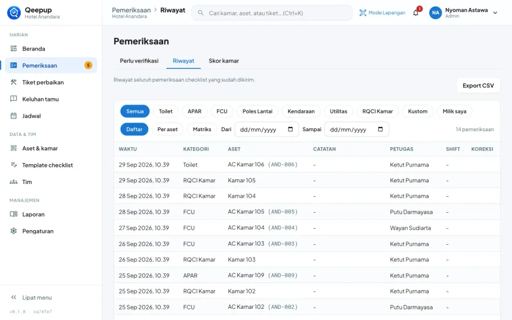
Task: Select Matriks view mode
Action: pos(202,129)
